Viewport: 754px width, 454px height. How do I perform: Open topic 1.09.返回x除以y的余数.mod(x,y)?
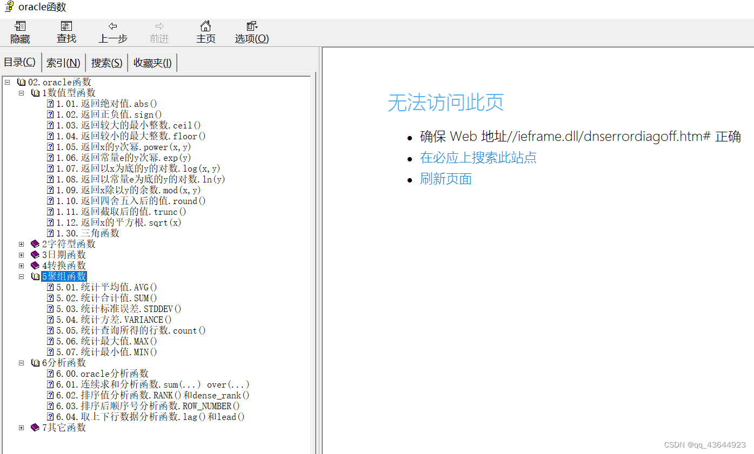tap(129, 190)
